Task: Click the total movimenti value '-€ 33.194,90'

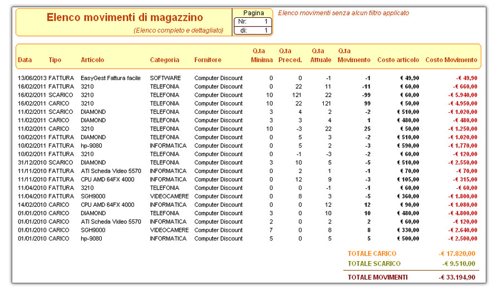Action: [x=457, y=277]
